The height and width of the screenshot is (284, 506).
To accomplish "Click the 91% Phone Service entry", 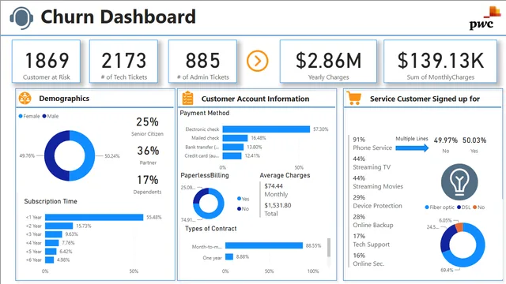I will click(x=372, y=144).
